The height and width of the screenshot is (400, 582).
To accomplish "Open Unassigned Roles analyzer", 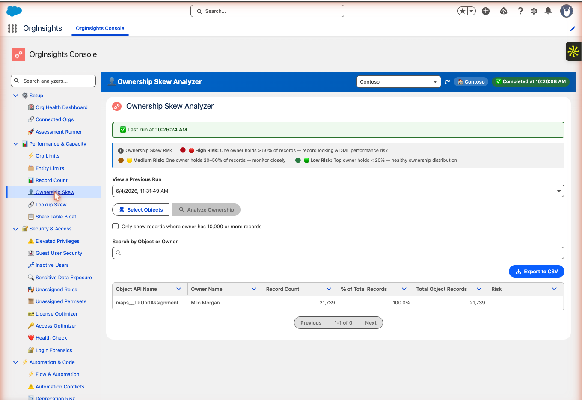I will pos(56,290).
